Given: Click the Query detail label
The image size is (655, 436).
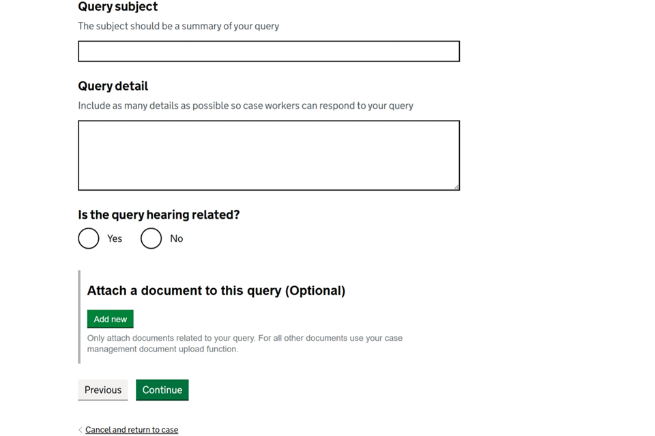Looking at the screenshot, I should 113,86.
